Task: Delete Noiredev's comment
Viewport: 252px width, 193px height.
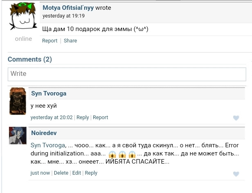Action: (61, 173)
